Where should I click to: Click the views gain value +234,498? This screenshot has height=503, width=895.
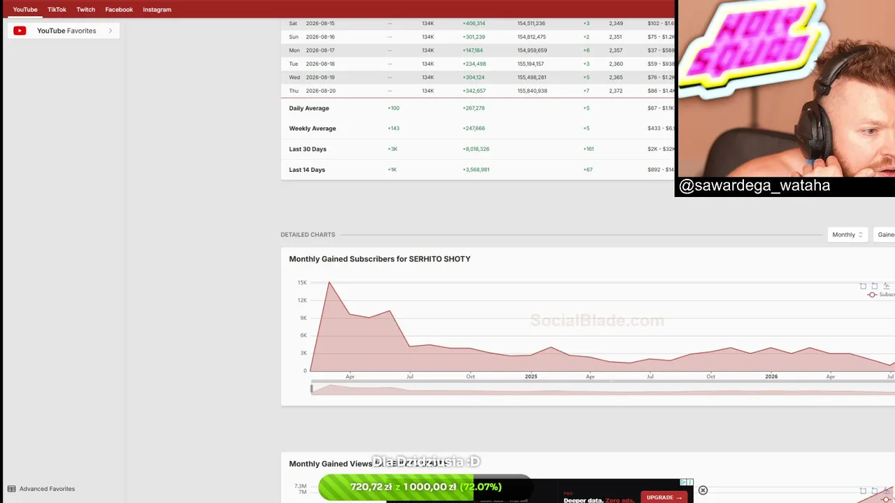coord(474,64)
